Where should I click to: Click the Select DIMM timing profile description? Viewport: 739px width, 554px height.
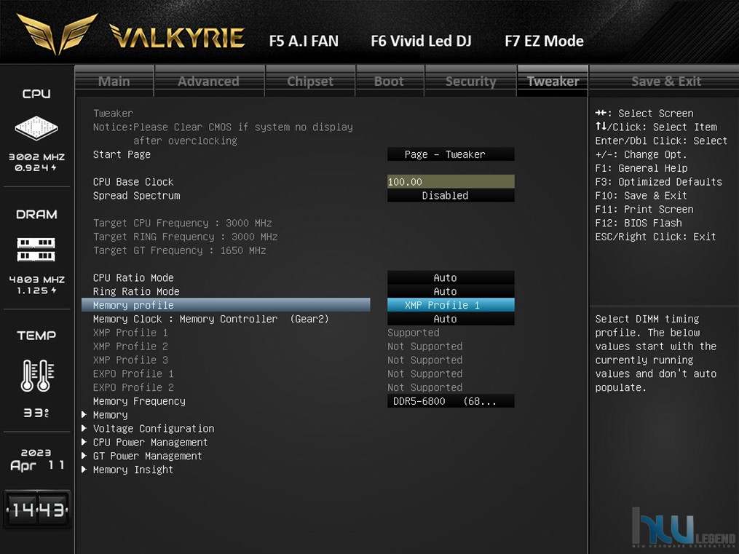pos(655,353)
